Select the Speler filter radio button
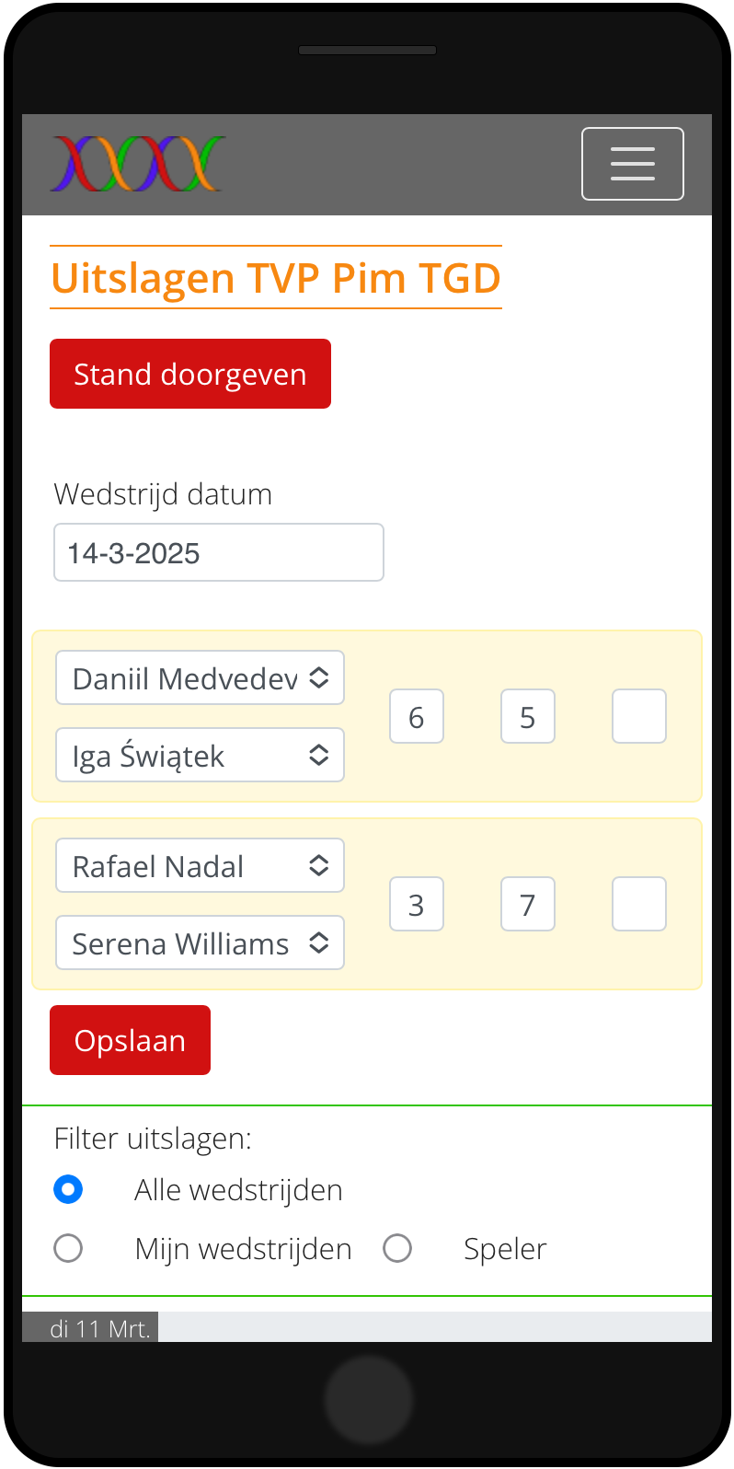 pyautogui.click(x=397, y=1248)
